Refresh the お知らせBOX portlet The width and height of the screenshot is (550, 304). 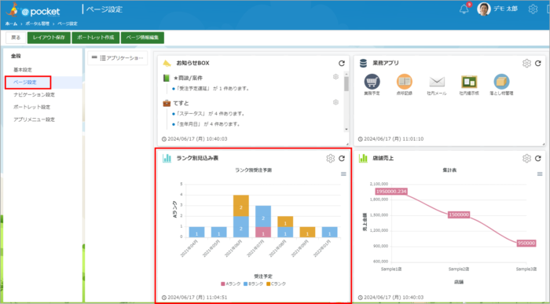pyautogui.click(x=341, y=64)
